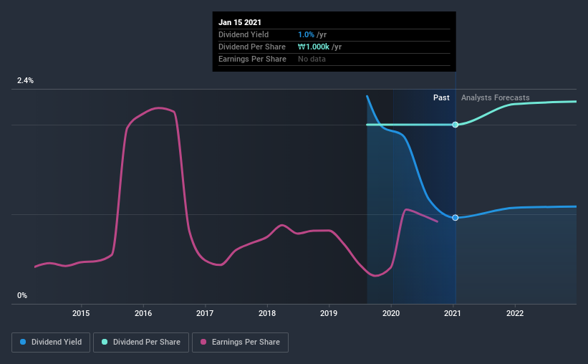Click the 2018 x-axis label
This screenshot has height=364, width=588.
coord(267,313)
